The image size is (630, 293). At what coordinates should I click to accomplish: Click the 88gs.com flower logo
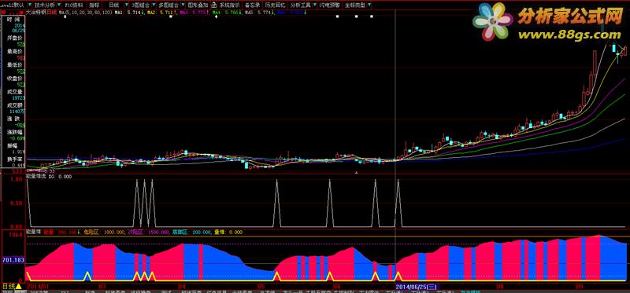pos(493,21)
